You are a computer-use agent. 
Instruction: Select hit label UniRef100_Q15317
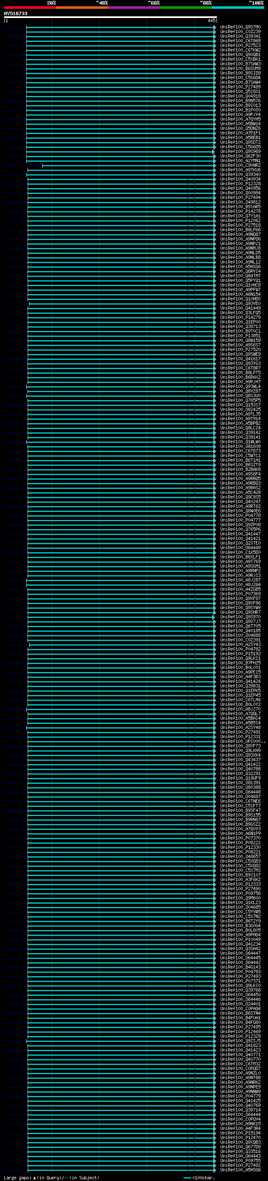(x=240, y=405)
